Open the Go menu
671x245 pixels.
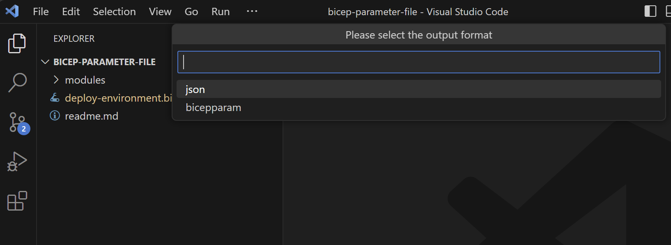(191, 11)
